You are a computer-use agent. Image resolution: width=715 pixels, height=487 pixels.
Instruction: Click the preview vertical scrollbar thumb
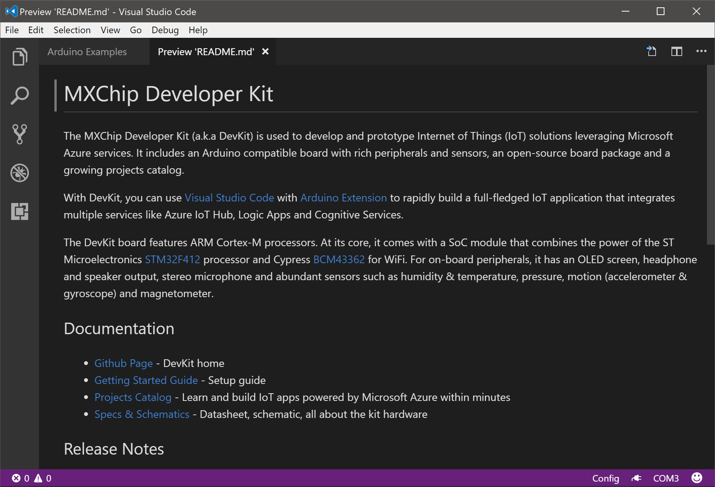(x=711, y=154)
